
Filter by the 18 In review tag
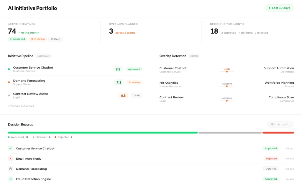point(37,39)
